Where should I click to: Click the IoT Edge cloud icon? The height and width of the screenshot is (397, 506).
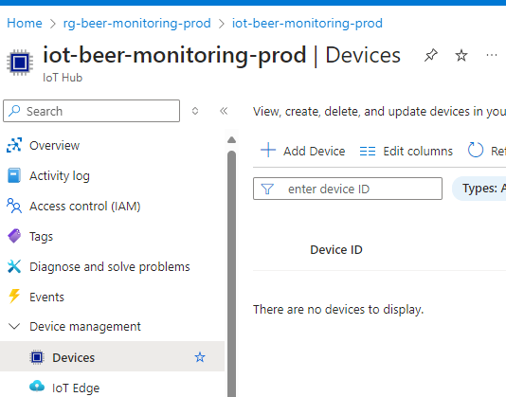tap(37, 387)
